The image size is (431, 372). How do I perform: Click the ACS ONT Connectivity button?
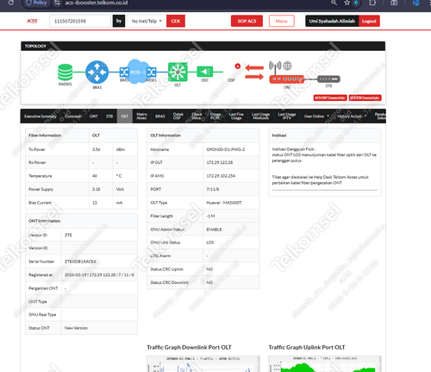coord(330,98)
